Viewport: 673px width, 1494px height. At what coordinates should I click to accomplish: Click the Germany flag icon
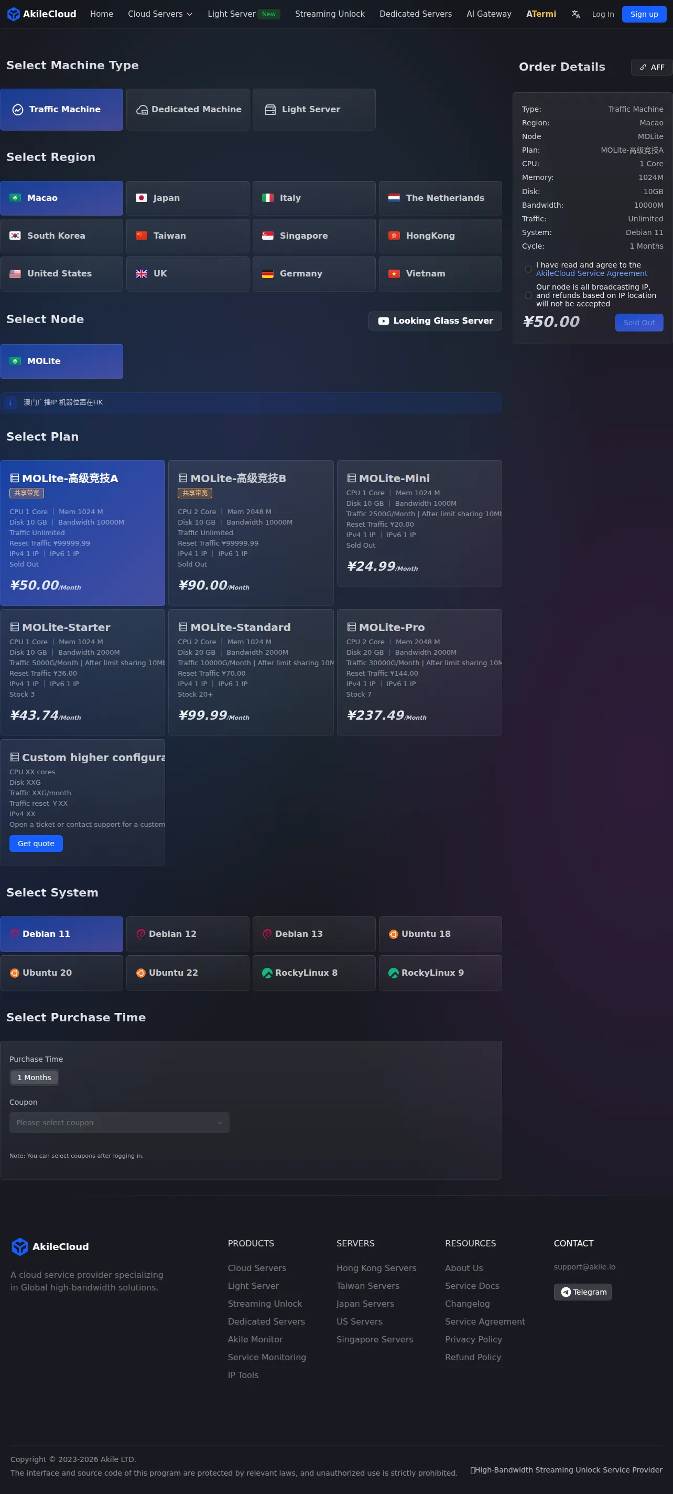tap(268, 274)
